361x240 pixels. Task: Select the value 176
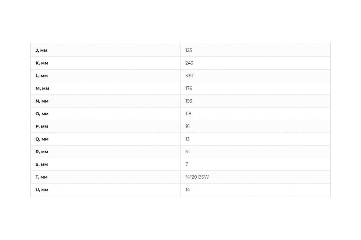189,88
